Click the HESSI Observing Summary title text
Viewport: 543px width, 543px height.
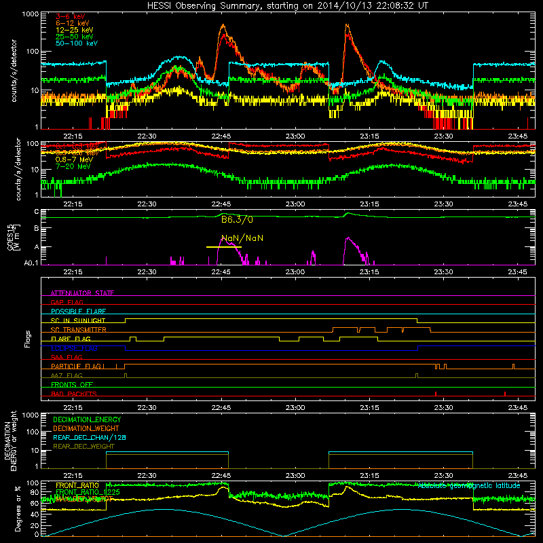click(288, 6)
